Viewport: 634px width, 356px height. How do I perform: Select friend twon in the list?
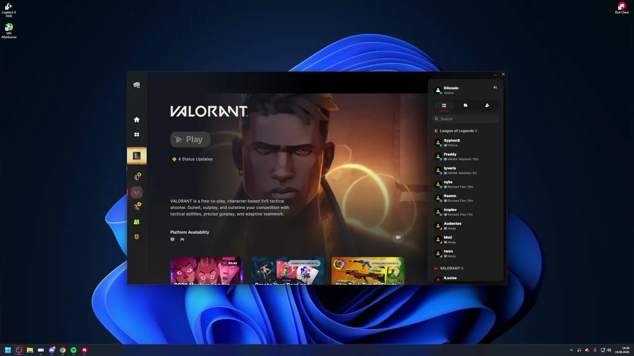(466, 253)
